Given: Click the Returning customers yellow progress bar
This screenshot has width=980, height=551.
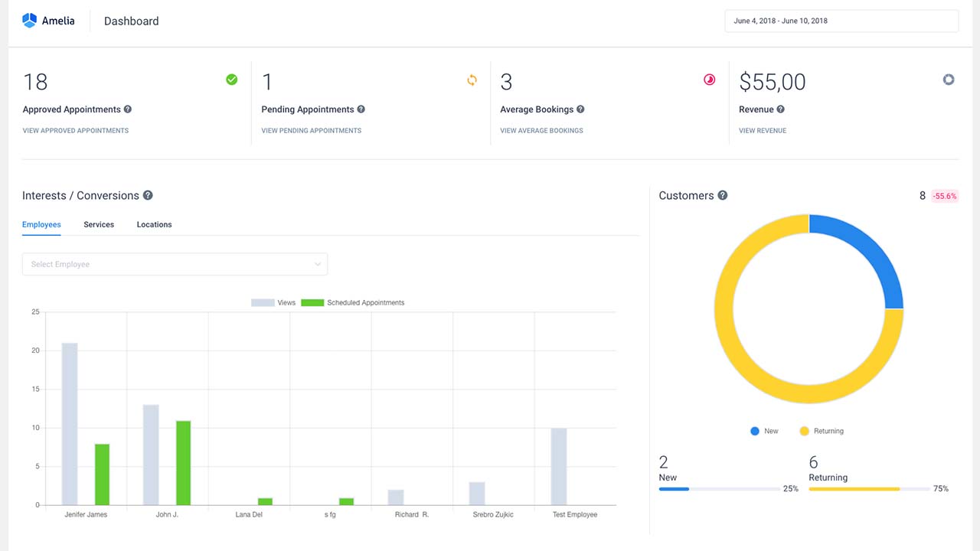Looking at the screenshot, I should 854,489.
